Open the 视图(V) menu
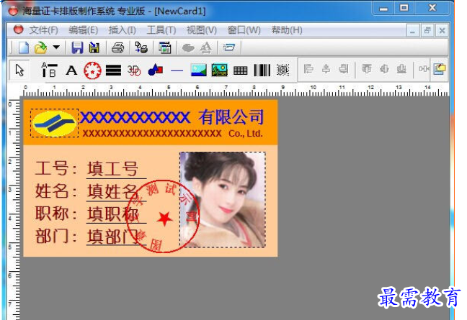467x320 pixels. point(202,30)
